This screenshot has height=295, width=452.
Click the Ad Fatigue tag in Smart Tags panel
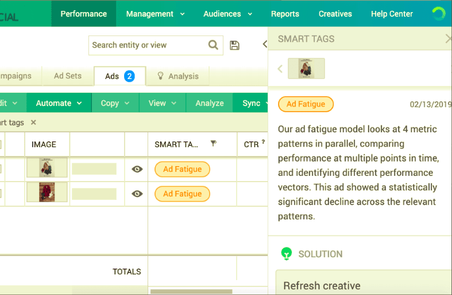coord(306,104)
